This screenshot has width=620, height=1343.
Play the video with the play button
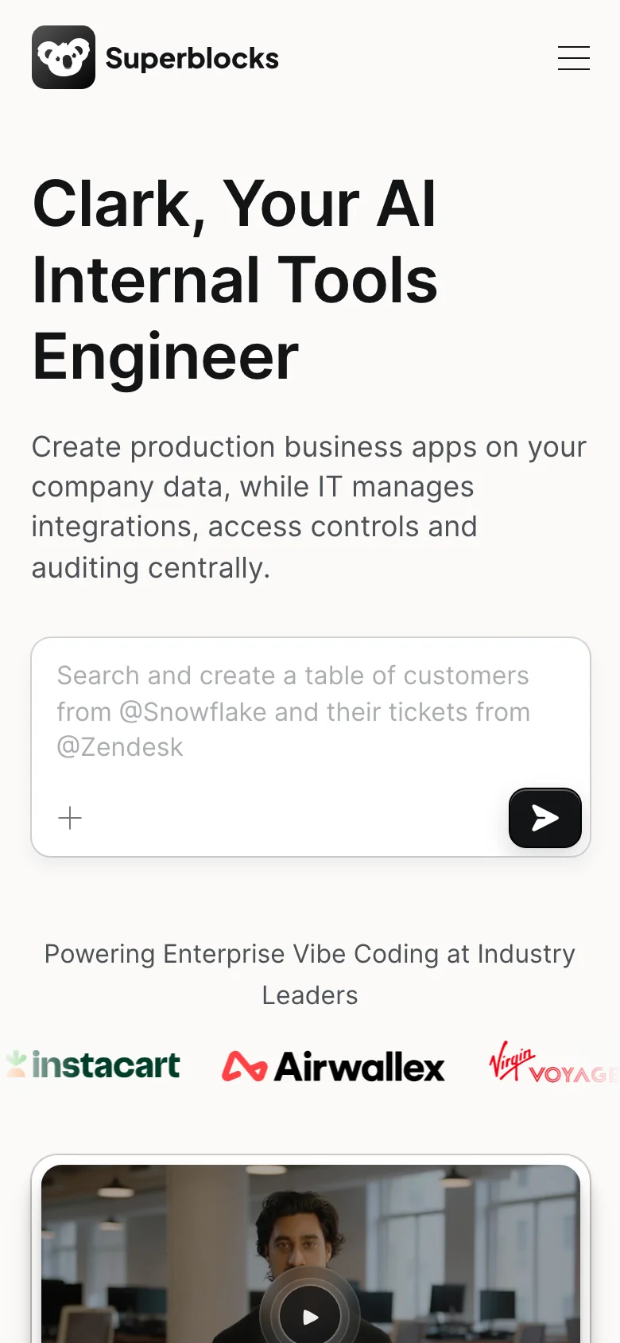tap(310, 1317)
